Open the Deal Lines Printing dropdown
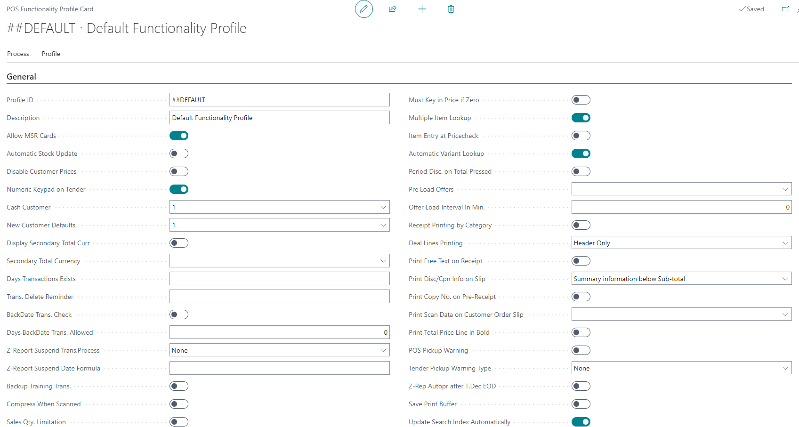 click(x=785, y=243)
